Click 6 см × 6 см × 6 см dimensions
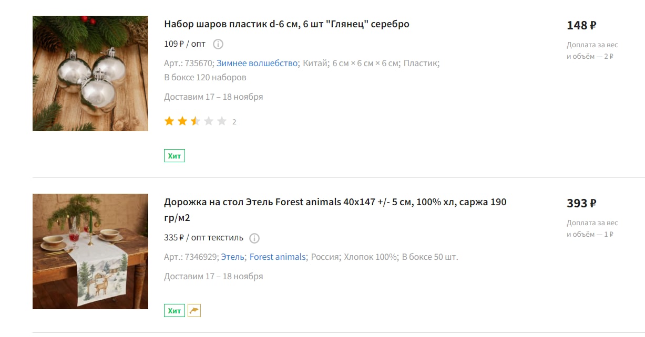The height and width of the screenshot is (337, 645). (366, 64)
